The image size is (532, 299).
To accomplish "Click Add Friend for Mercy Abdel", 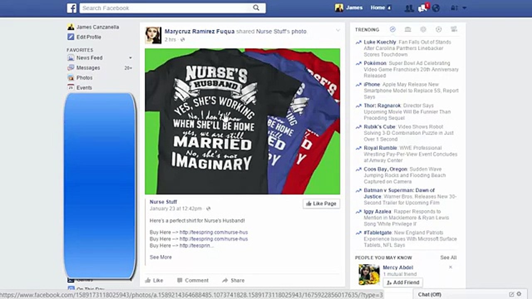I will (403, 282).
